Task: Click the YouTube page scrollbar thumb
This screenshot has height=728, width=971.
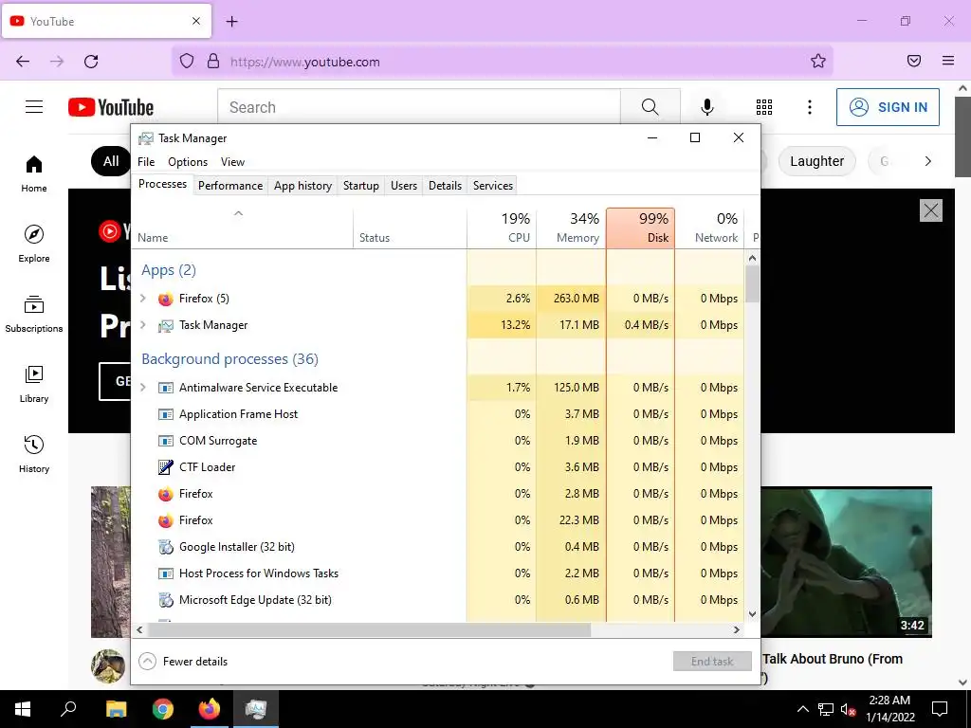Action: click(962, 136)
